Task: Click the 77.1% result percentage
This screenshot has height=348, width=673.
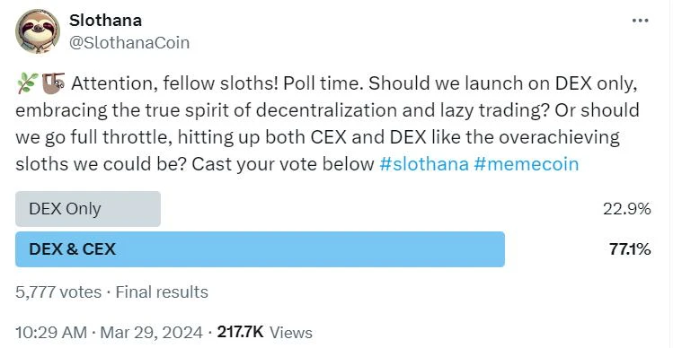Action: click(630, 249)
